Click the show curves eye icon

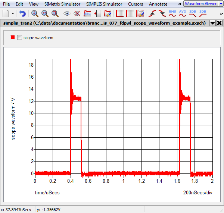(x=67, y=13)
